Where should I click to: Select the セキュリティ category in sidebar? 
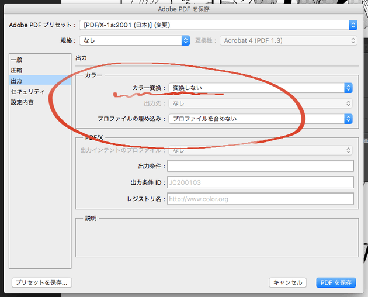point(40,91)
